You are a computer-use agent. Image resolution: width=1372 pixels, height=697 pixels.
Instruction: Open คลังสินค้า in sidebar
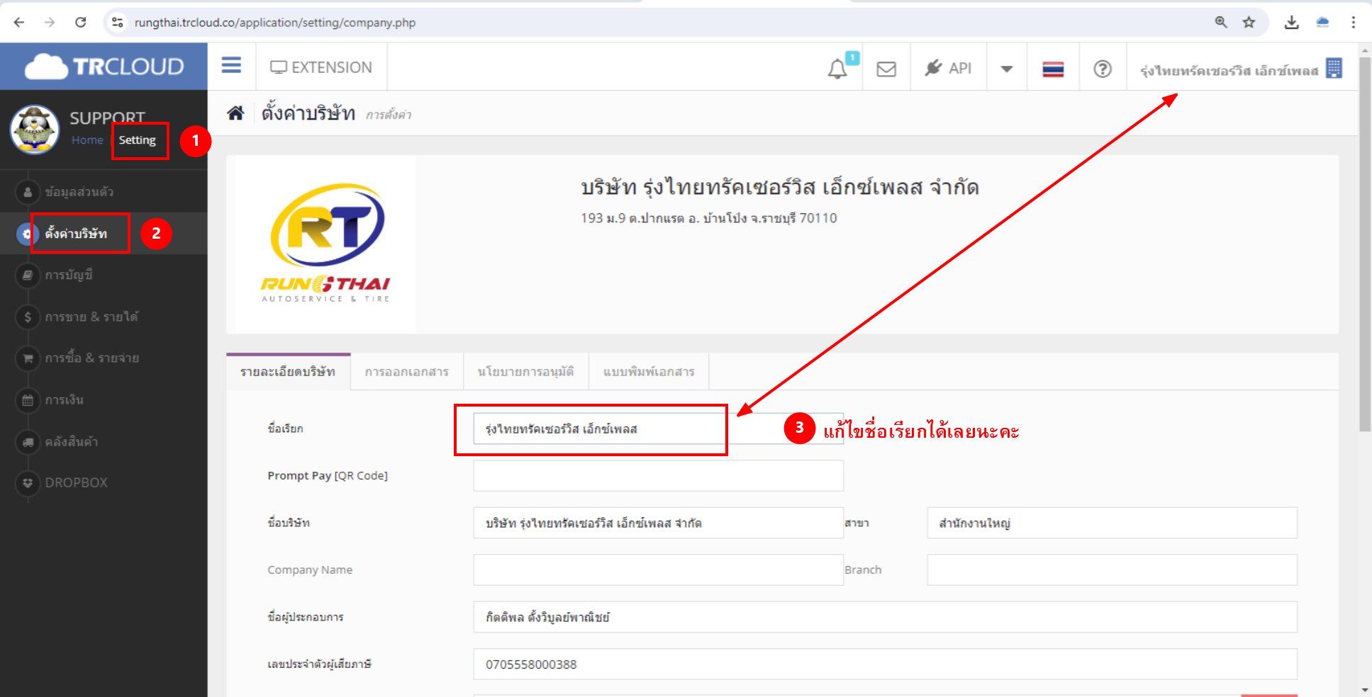pos(72,441)
